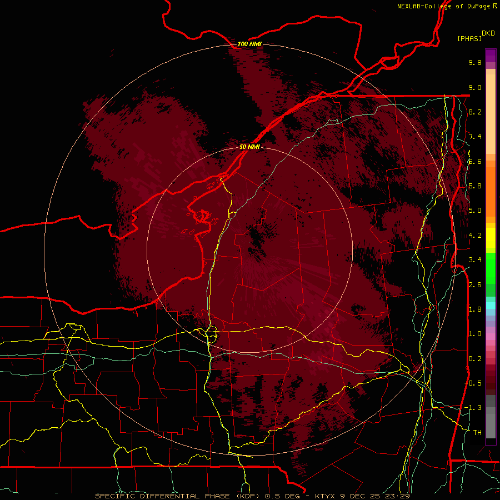Click the DKD units label above colorbar
This screenshot has width=500, height=500.
click(488, 33)
